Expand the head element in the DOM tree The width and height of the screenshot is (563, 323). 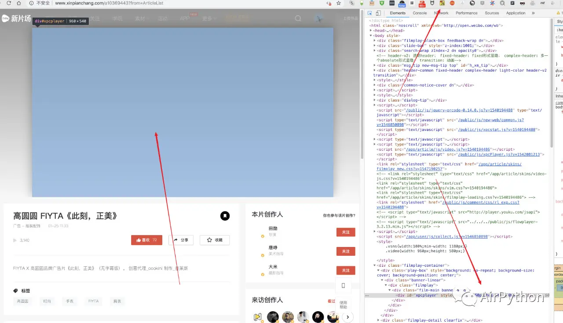[371, 31]
